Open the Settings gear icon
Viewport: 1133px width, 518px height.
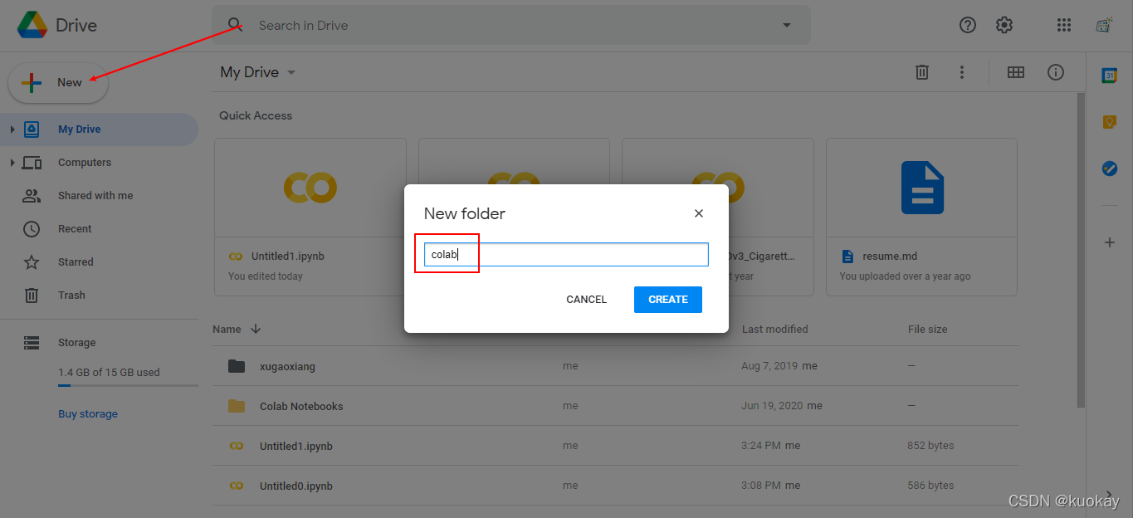pyautogui.click(x=1004, y=25)
